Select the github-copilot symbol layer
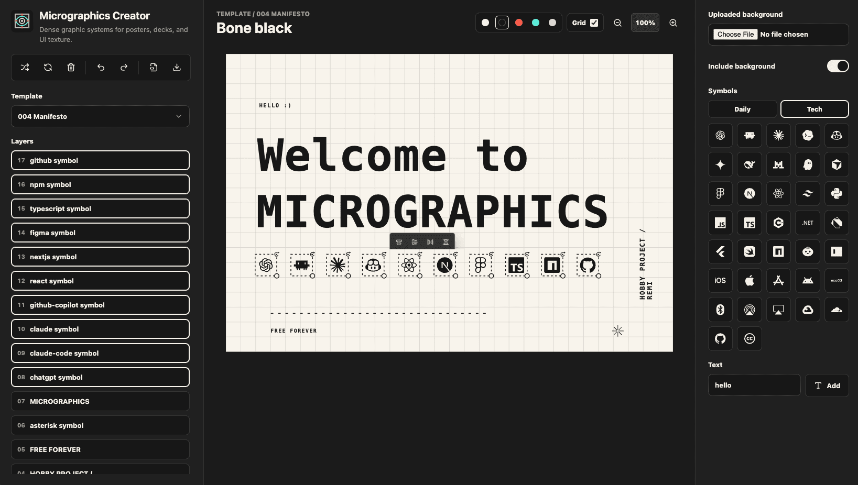This screenshot has height=485, width=858. click(100, 305)
